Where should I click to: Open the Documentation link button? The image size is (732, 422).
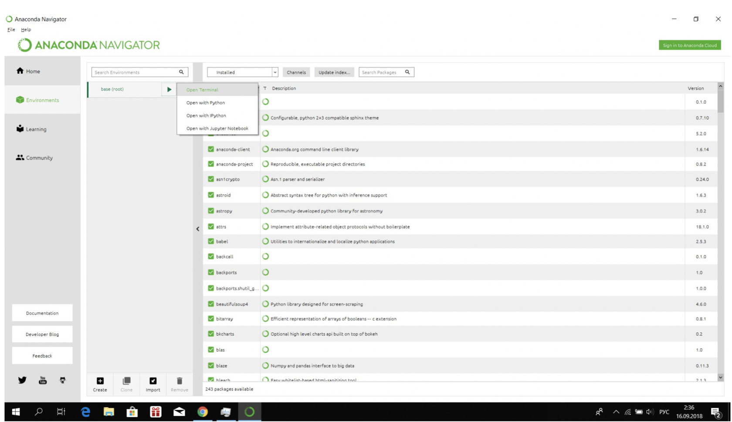[42, 313]
